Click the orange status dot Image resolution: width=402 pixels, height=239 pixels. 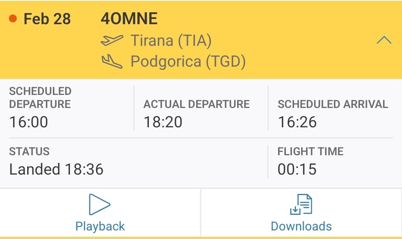[x=13, y=19]
